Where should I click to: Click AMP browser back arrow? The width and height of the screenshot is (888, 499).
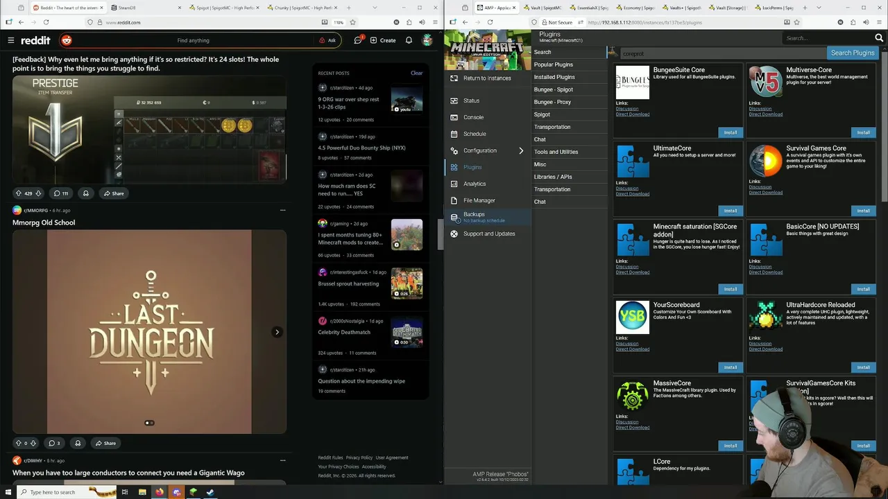click(464, 22)
